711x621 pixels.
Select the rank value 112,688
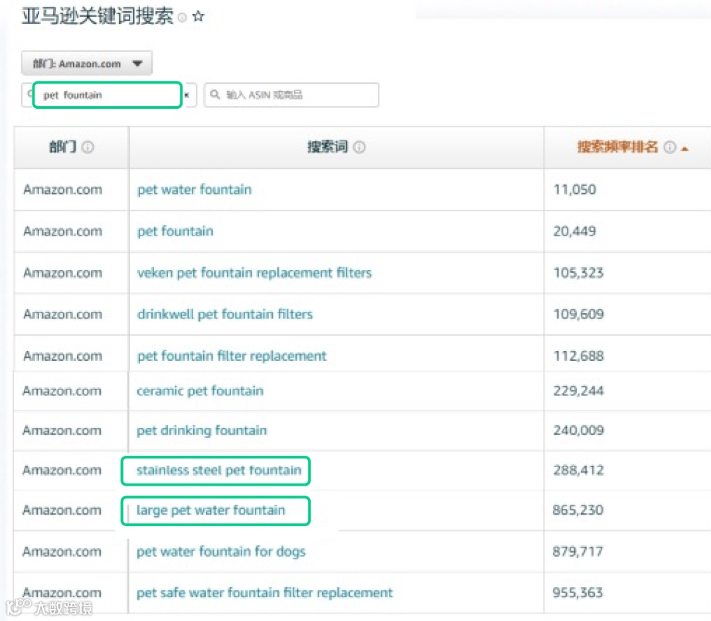point(578,356)
